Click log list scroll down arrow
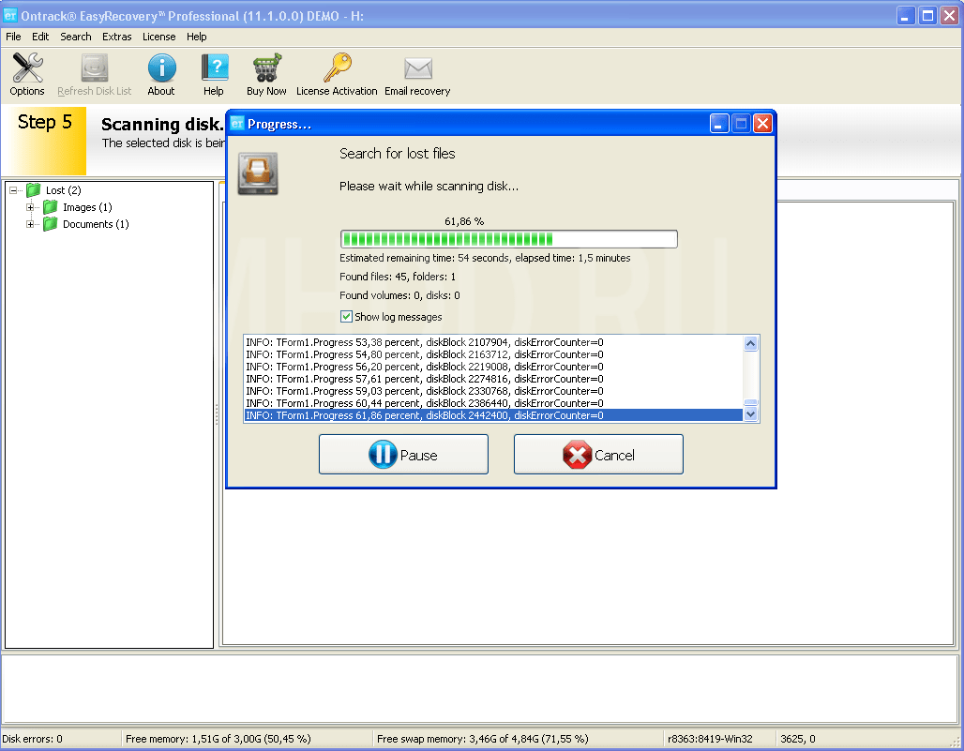The width and height of the screenshot is (964, 751). pos(751,414)
